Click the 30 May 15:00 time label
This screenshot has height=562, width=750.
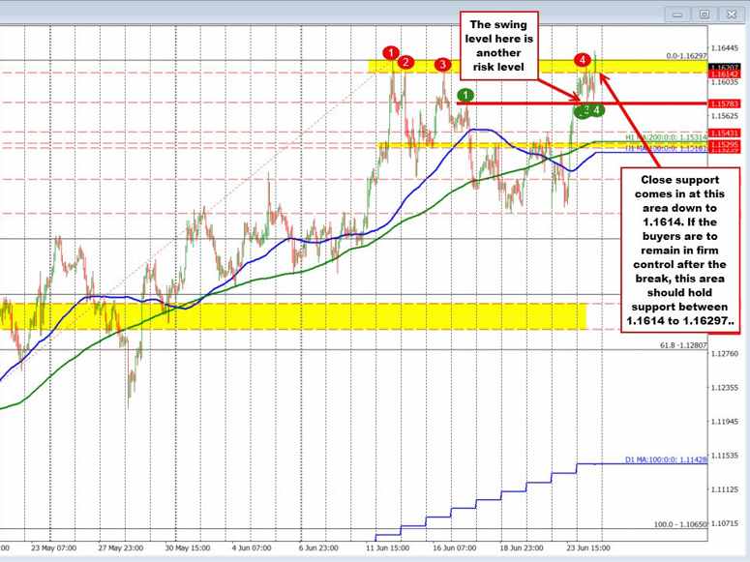pyautogui.click(x=188, y=547)
